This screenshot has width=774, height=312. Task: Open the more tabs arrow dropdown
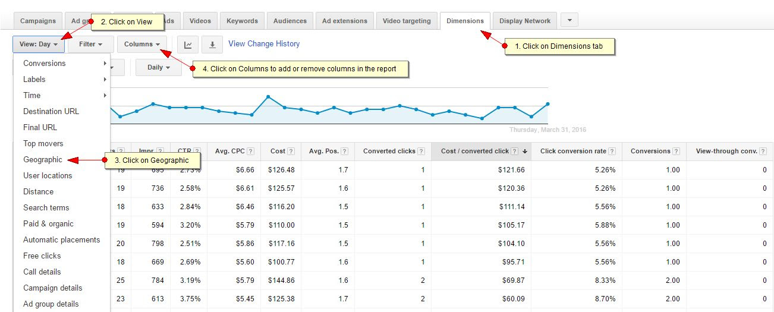pyautogui.click(x=570, y=20)
